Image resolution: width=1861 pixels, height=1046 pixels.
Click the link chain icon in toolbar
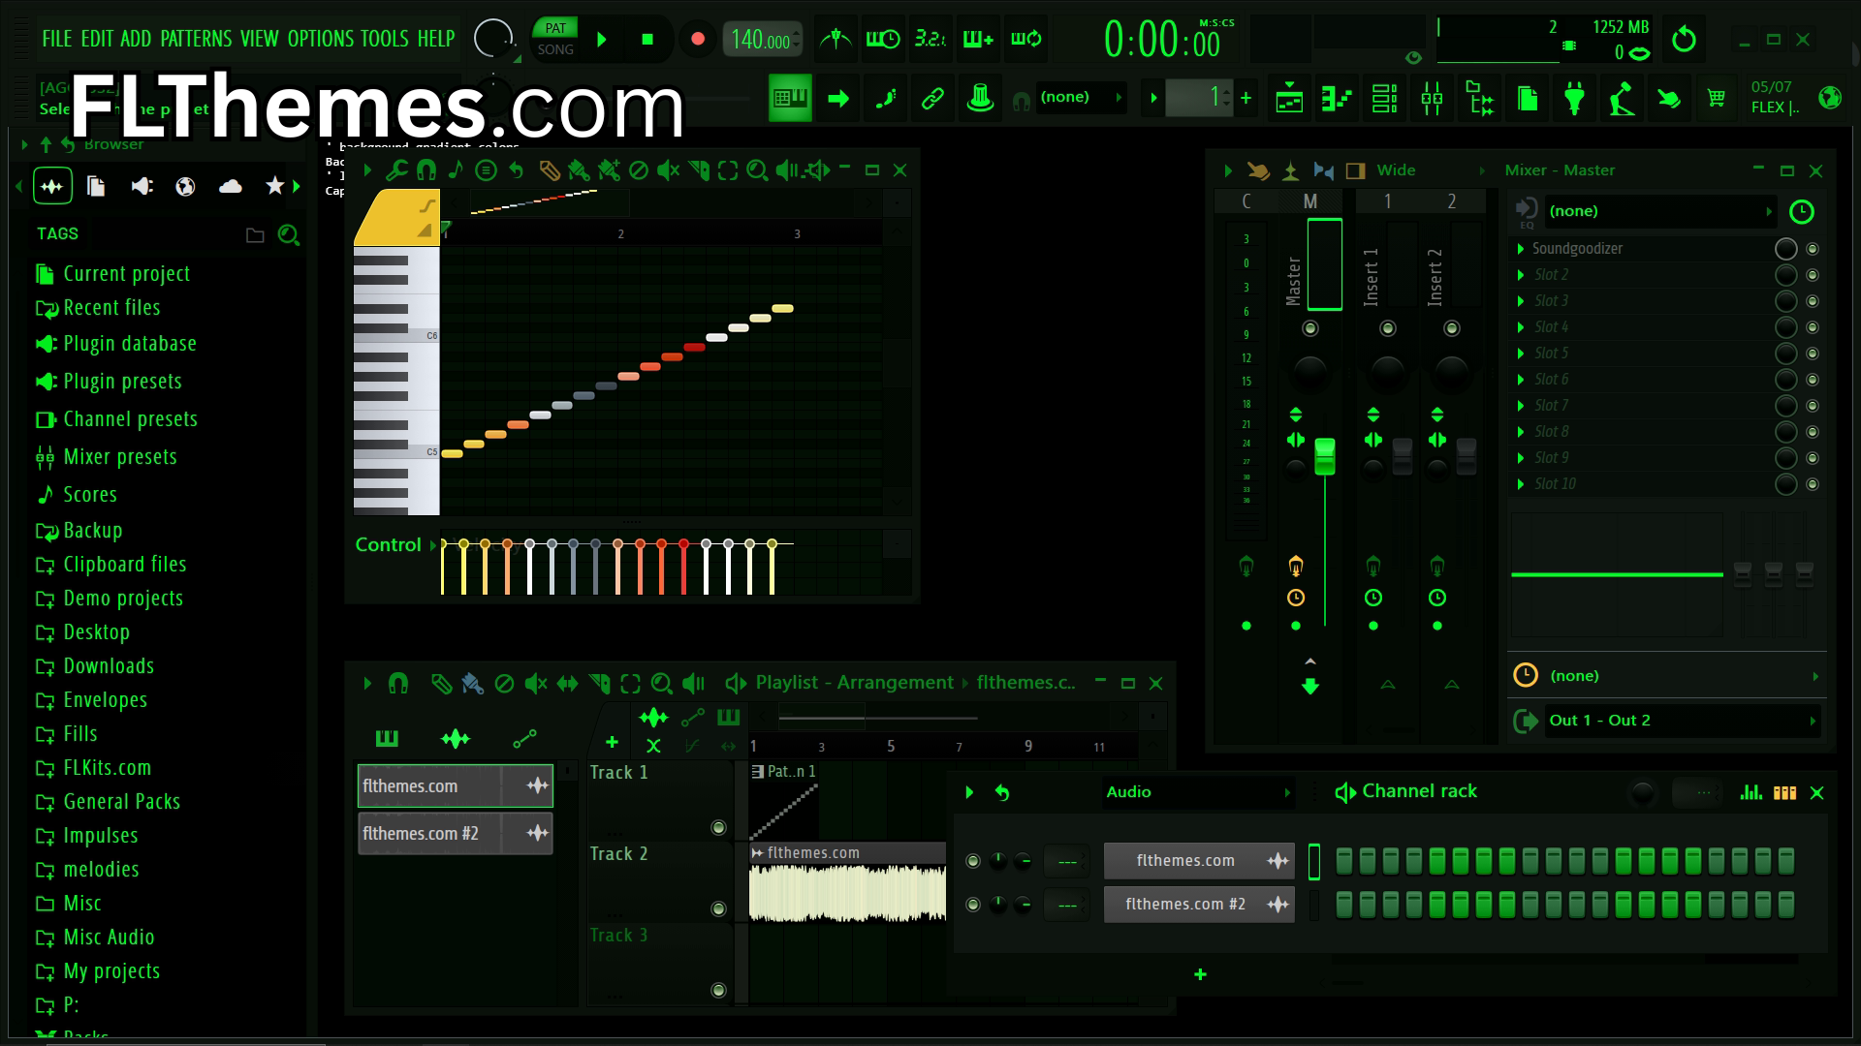[932, 98]
